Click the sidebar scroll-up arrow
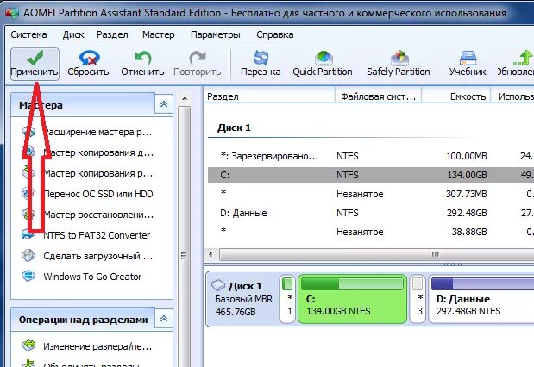The image size is (534, 367). point(185,98)
